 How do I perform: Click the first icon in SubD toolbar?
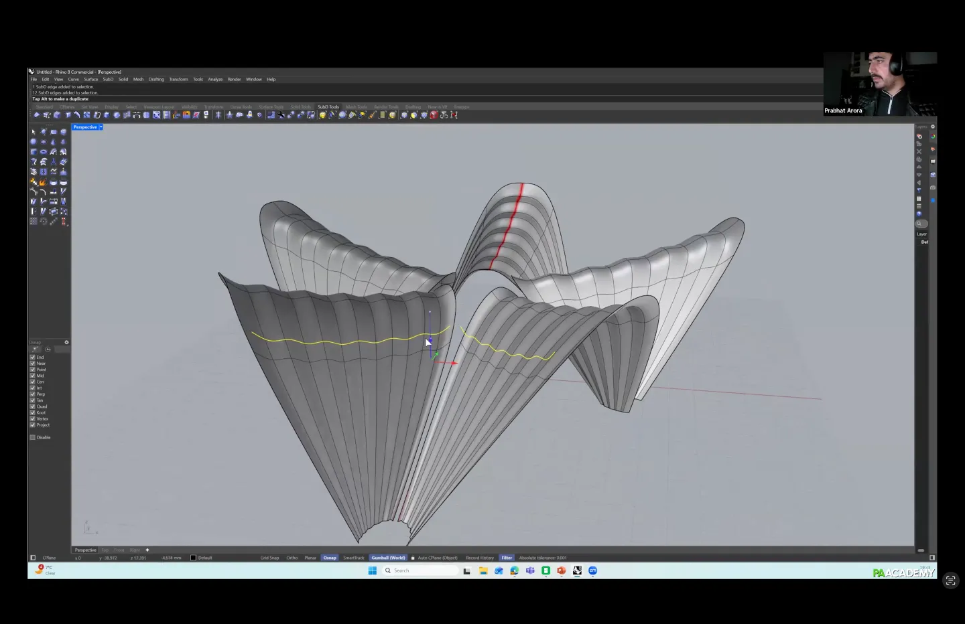pyautogui.click(x=37, y=115)
